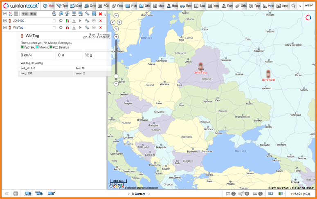Open the Messages tab (Соо)

pyautogui.click(x=76, y=6)
